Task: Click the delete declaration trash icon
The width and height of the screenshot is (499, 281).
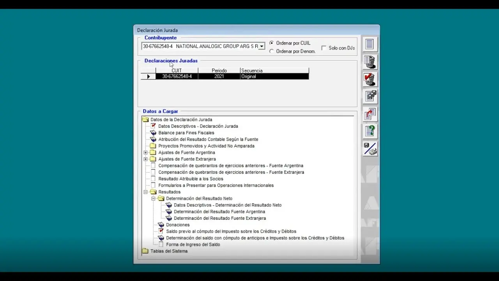Action: pos(370,62)
